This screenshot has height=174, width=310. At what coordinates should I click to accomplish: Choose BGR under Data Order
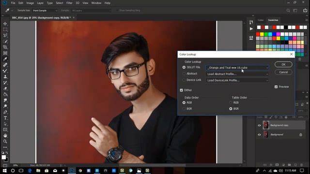click(184, 109)
